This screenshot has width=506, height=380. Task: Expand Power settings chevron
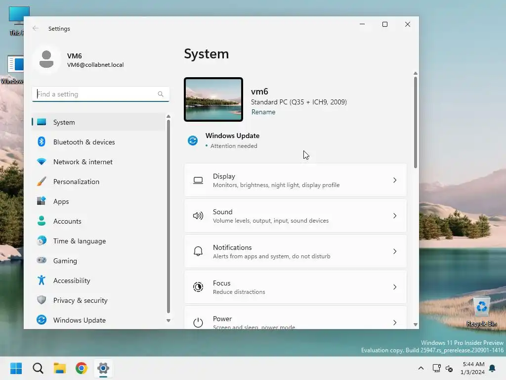(x=395, y=323)
